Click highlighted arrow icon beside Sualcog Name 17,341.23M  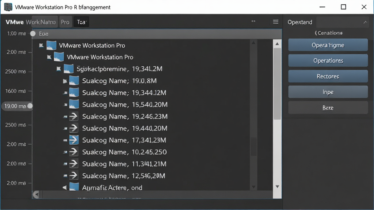pyautogui.click(x=74, y=140)
